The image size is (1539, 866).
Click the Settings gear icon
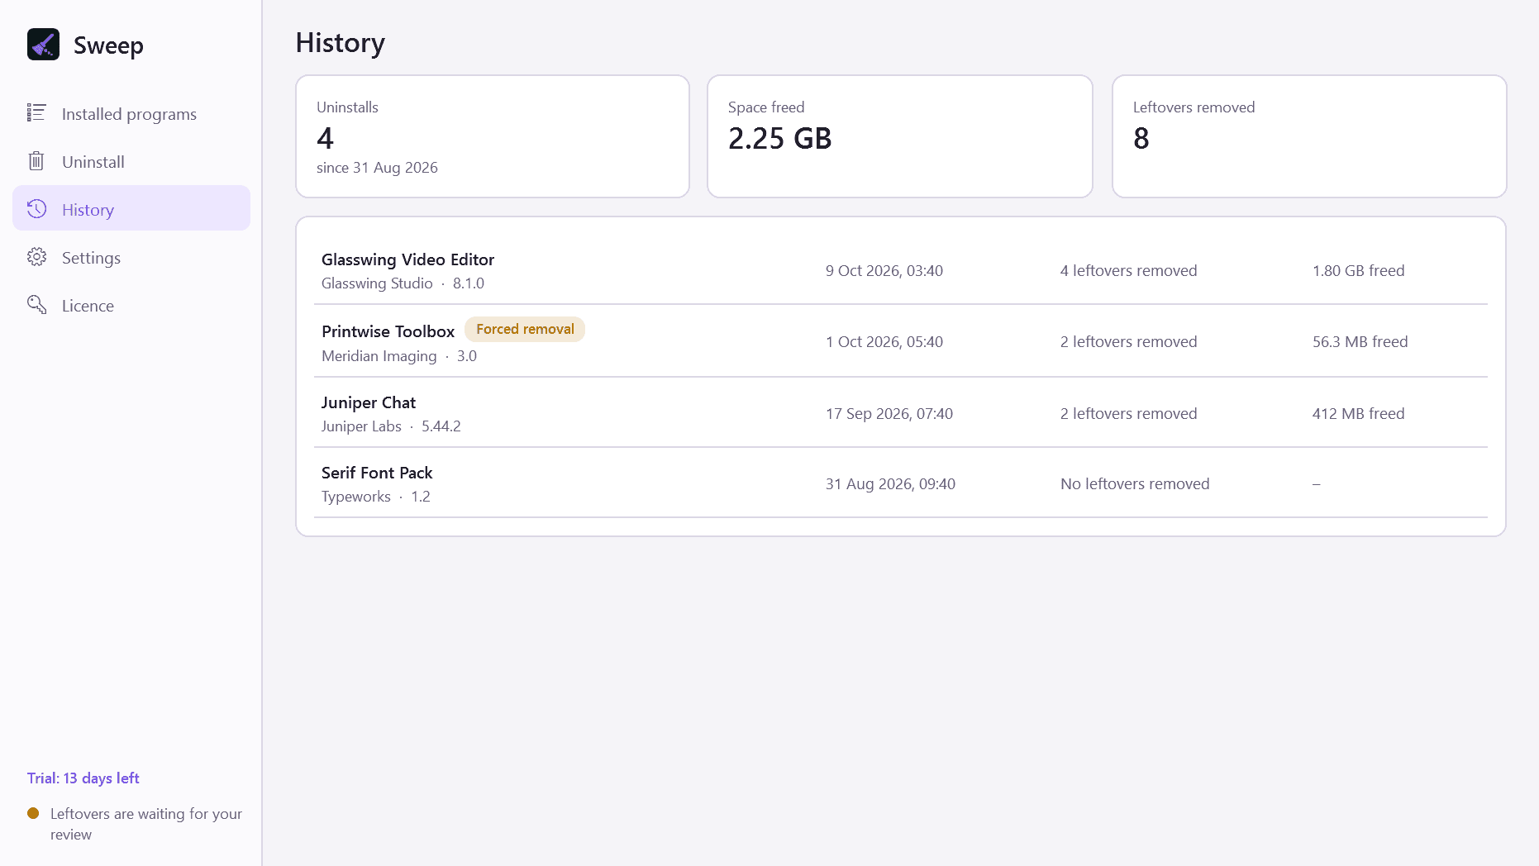[36, 257]
